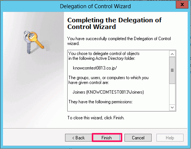The image size is (191, 149).
Task: Cancel the Delegation of Control Wizard
Action: pos(138,137)
